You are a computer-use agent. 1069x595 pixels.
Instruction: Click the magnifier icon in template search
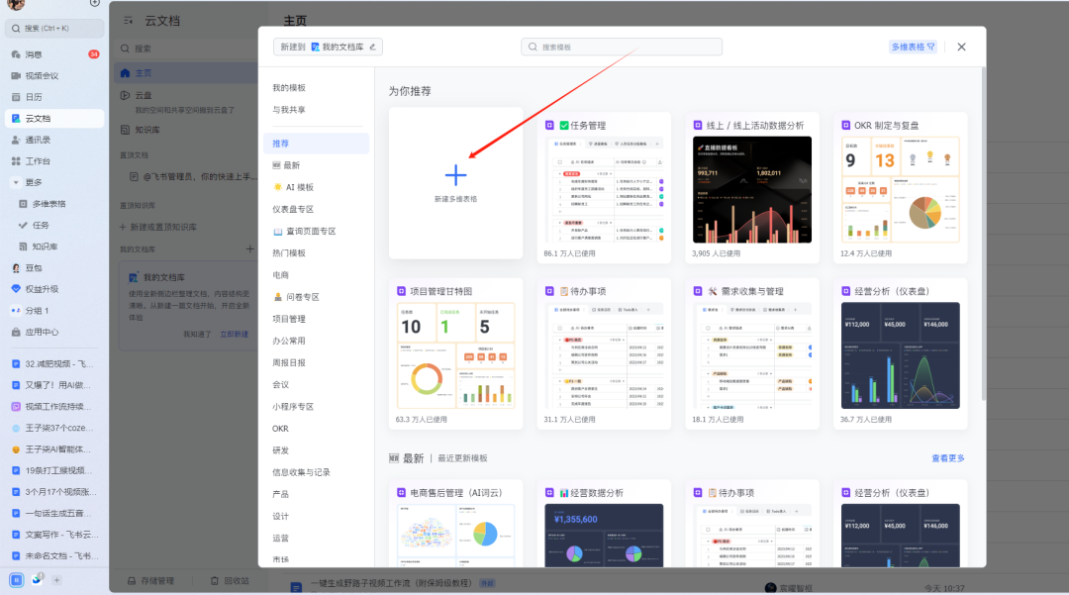click(534, 48)
